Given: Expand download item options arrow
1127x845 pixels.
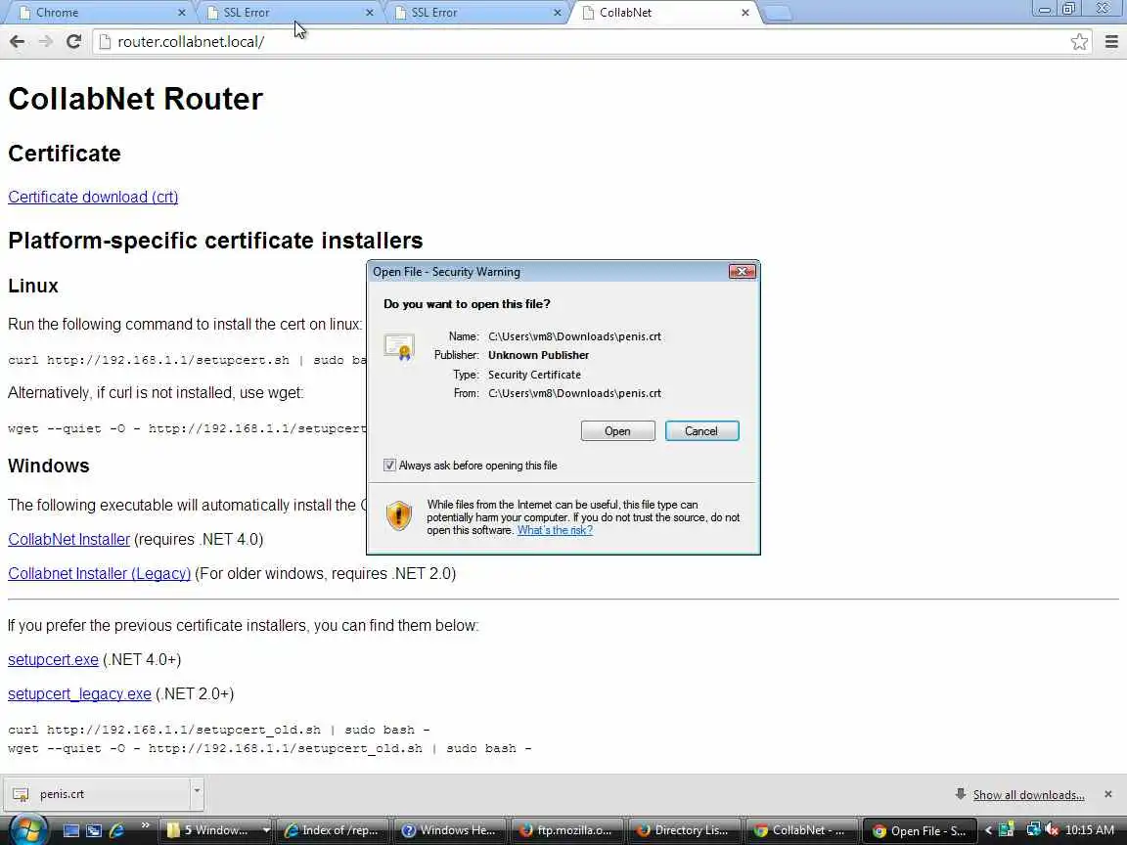Looking at the screenshot, I should [x=197, y=793].
